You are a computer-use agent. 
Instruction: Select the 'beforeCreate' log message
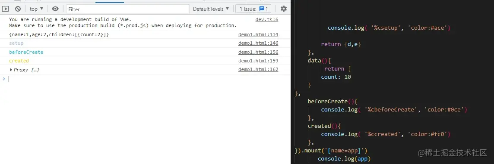click(26, 52)
